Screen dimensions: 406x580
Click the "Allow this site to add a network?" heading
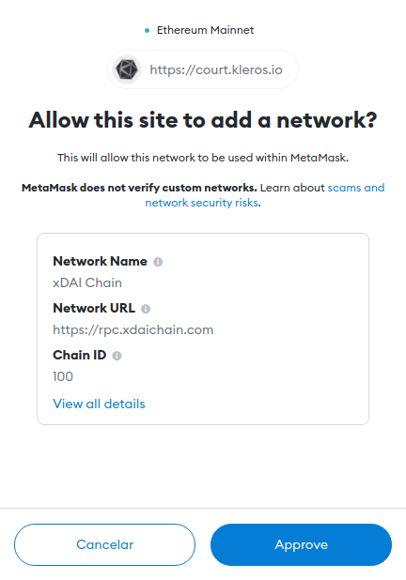click(203, 120)
